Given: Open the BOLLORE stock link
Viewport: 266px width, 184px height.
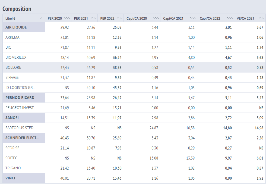Looking at the screenshot, I should 13,67.
